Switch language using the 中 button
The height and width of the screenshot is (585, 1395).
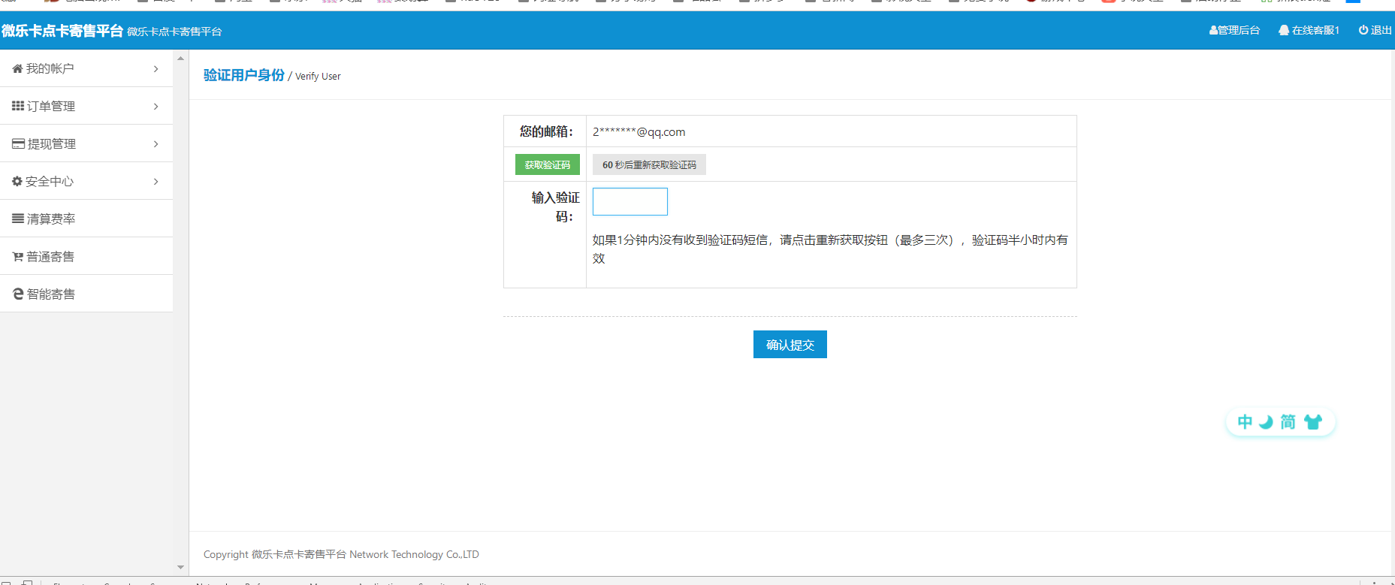click(1245, 422)
